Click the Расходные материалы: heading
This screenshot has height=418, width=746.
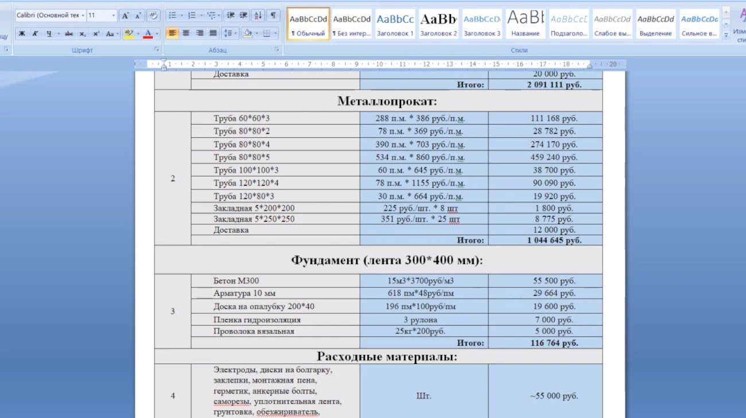pos(387,357)
